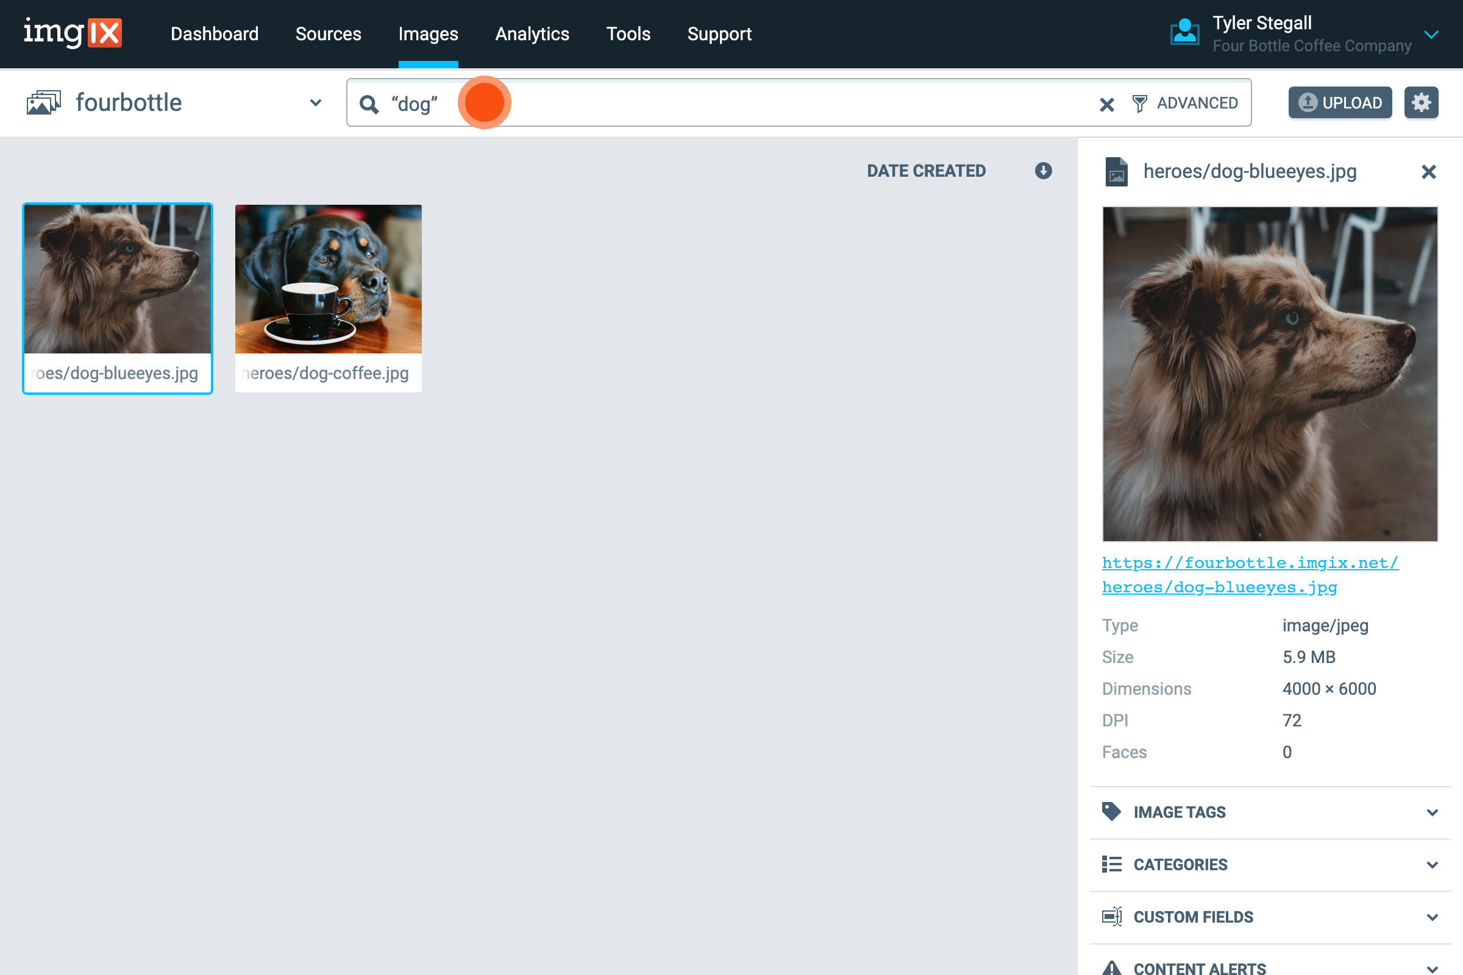
Task: Switch to the Analytics tab
Action: [532, 34]
